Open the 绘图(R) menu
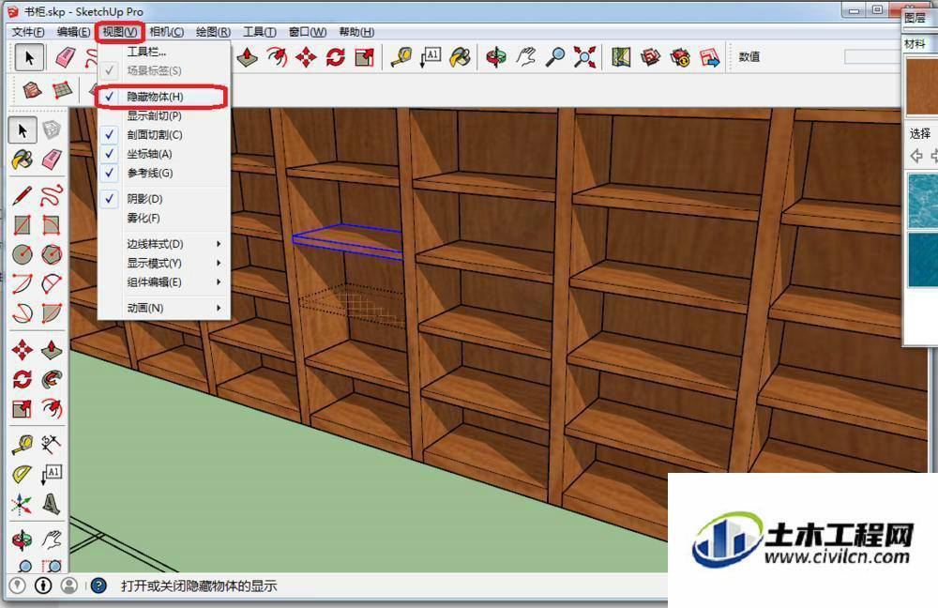Viewport: 938px width, 608px height. pos(213,32)
